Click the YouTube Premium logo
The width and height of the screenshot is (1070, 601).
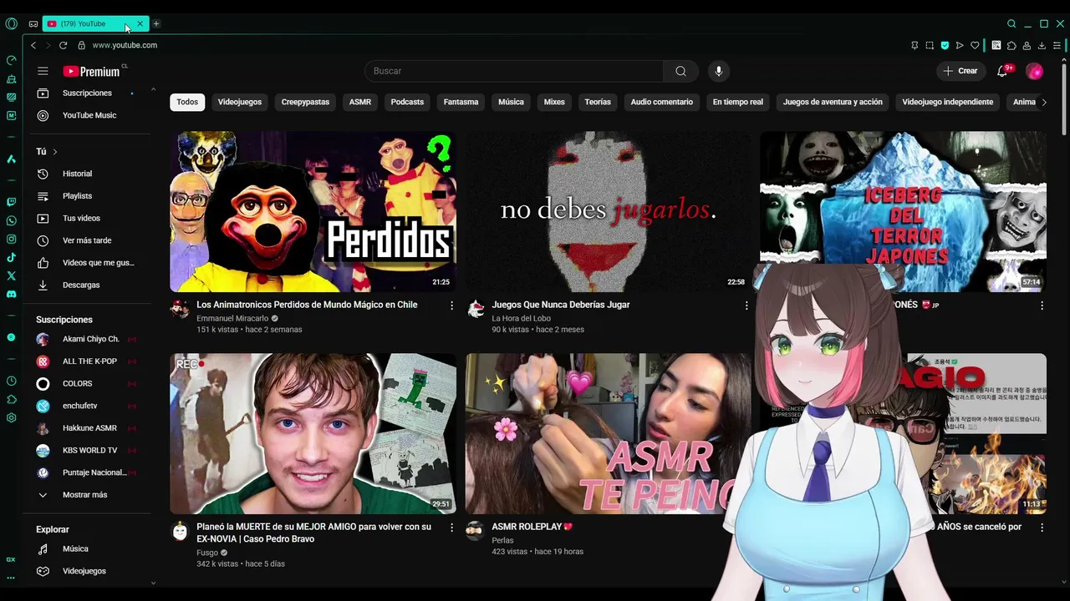pos(91,71)
